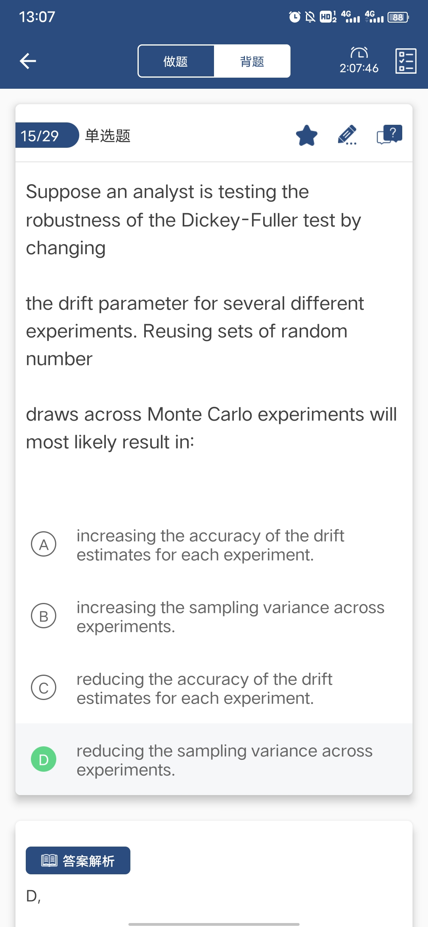Viewport: 428px width, 927px height.
Task: Tap the 'reducing the sampling variance' answer text
Action: point(224,760)
